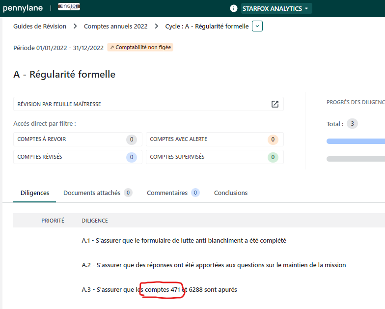Go to Comptes annuels 2022 breadcrumb
Image resolution: width=385 pixels, height=309 pixels.
(x=115, y=26)
